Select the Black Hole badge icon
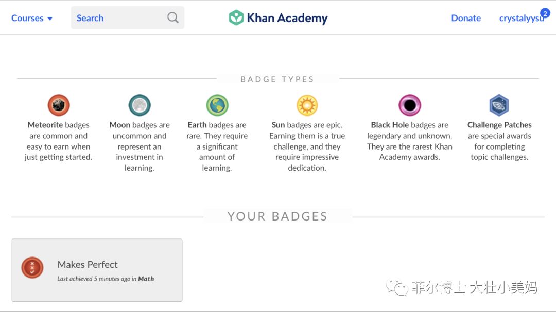This screenshot has height=312, width=556. tap(410, 105)
